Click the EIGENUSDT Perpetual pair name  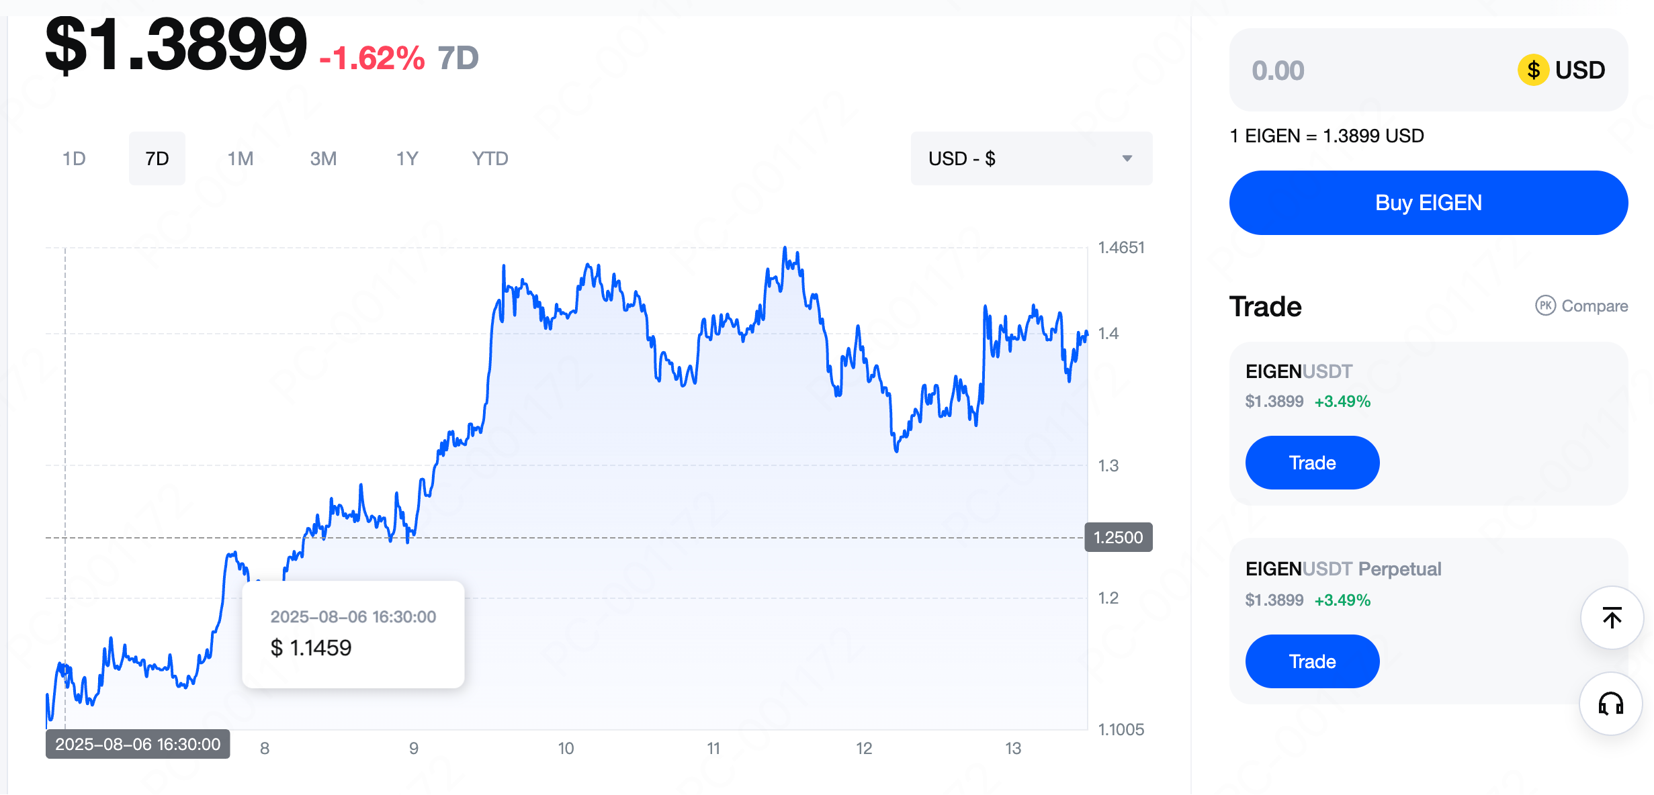coord(1343,569)
